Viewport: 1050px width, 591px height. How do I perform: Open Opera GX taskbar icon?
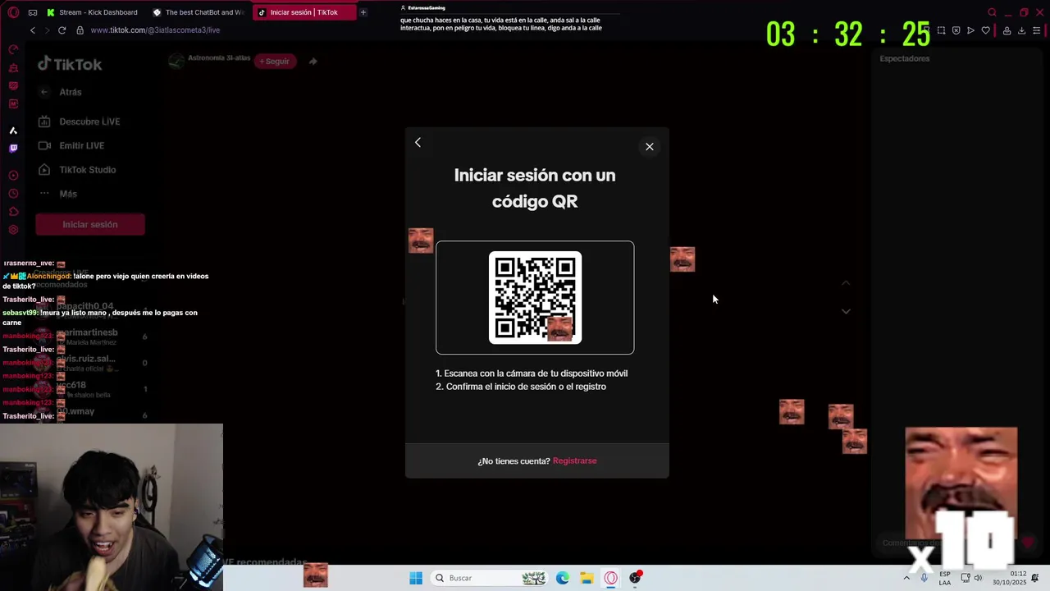coord(611,578)
